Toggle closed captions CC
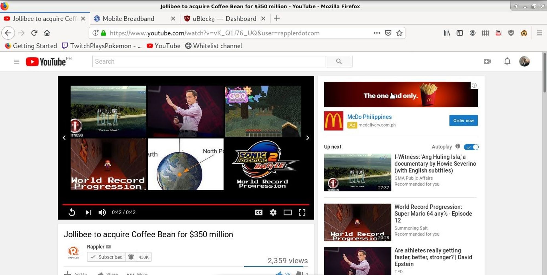547x275 pixels. point(259,212)
